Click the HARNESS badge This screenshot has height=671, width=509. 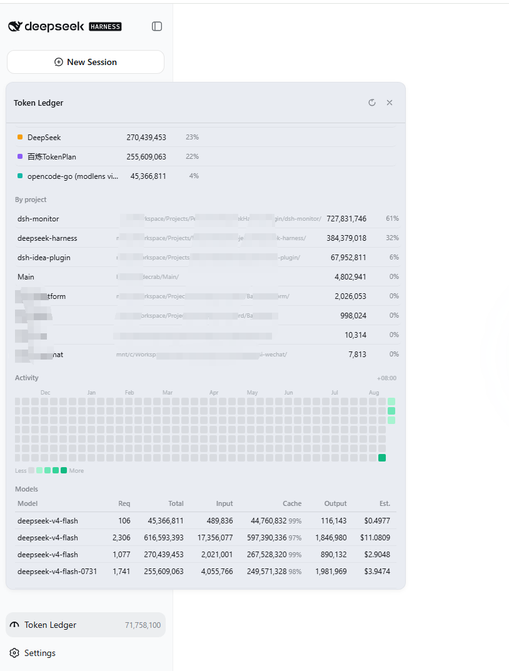tap(105, 26)
